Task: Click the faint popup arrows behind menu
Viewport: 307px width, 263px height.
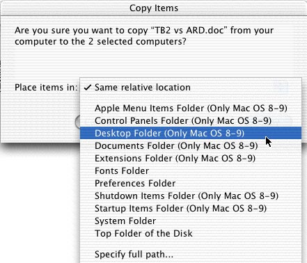Action: 281,88
